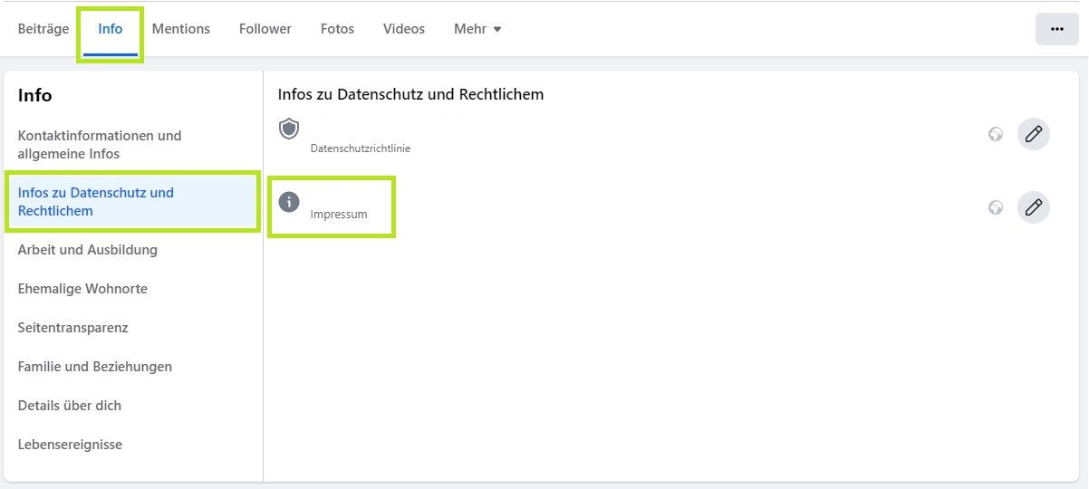The image size is (1089, 489).
Task: Switch to the Beiträge tab
Action: point(43,29)
